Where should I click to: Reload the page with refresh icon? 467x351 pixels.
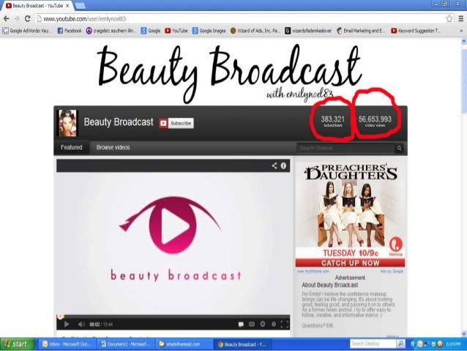point(27,19)
